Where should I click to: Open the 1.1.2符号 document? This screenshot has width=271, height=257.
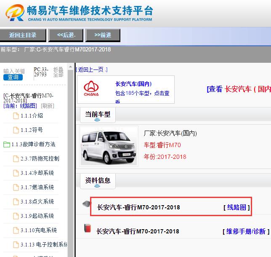tap(32, 130)
